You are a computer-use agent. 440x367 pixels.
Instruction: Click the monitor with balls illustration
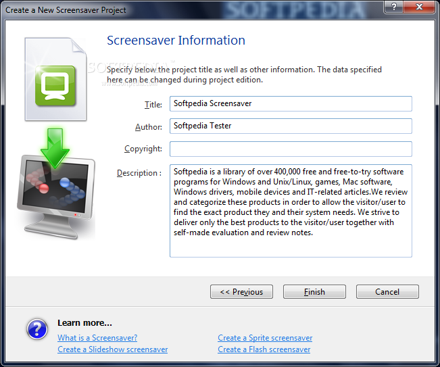(56, 197)
